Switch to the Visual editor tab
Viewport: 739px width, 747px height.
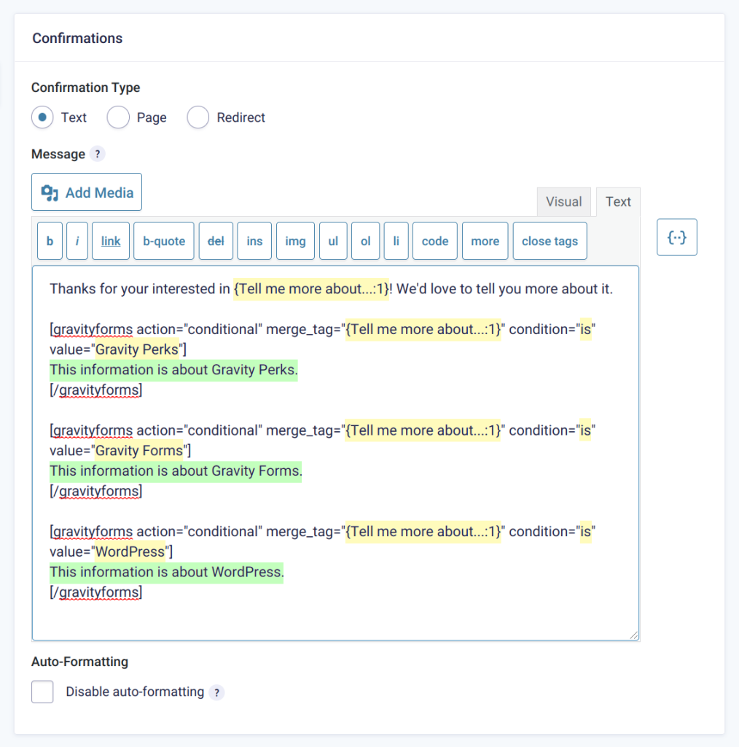pyautogui.click(x=563, y=201)
